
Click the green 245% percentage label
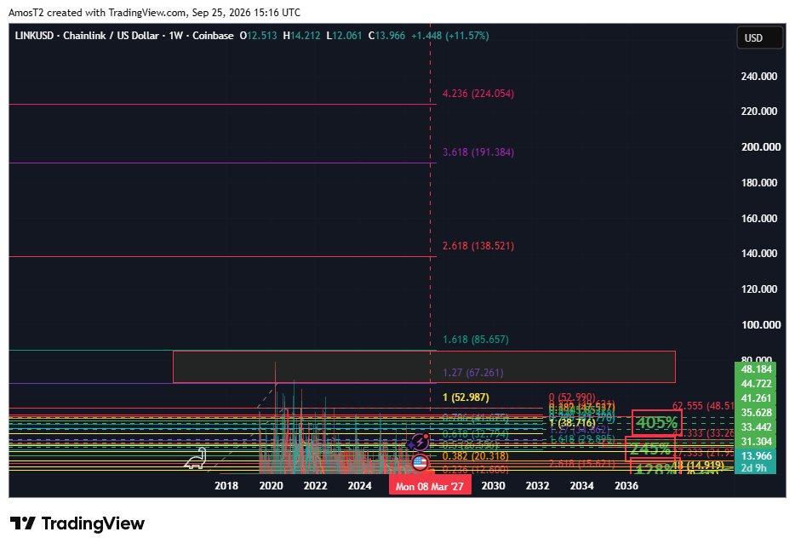point(650,449)
